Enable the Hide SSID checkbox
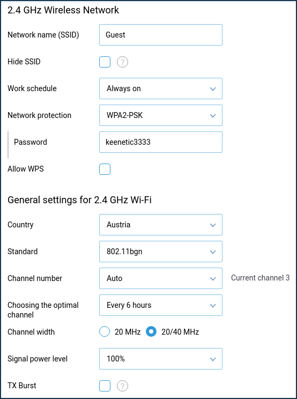The image size is (297, 399). click(105, 62)
